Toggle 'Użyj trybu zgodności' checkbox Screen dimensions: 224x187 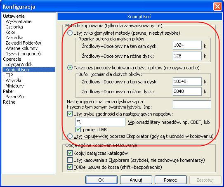click(70, 114)
